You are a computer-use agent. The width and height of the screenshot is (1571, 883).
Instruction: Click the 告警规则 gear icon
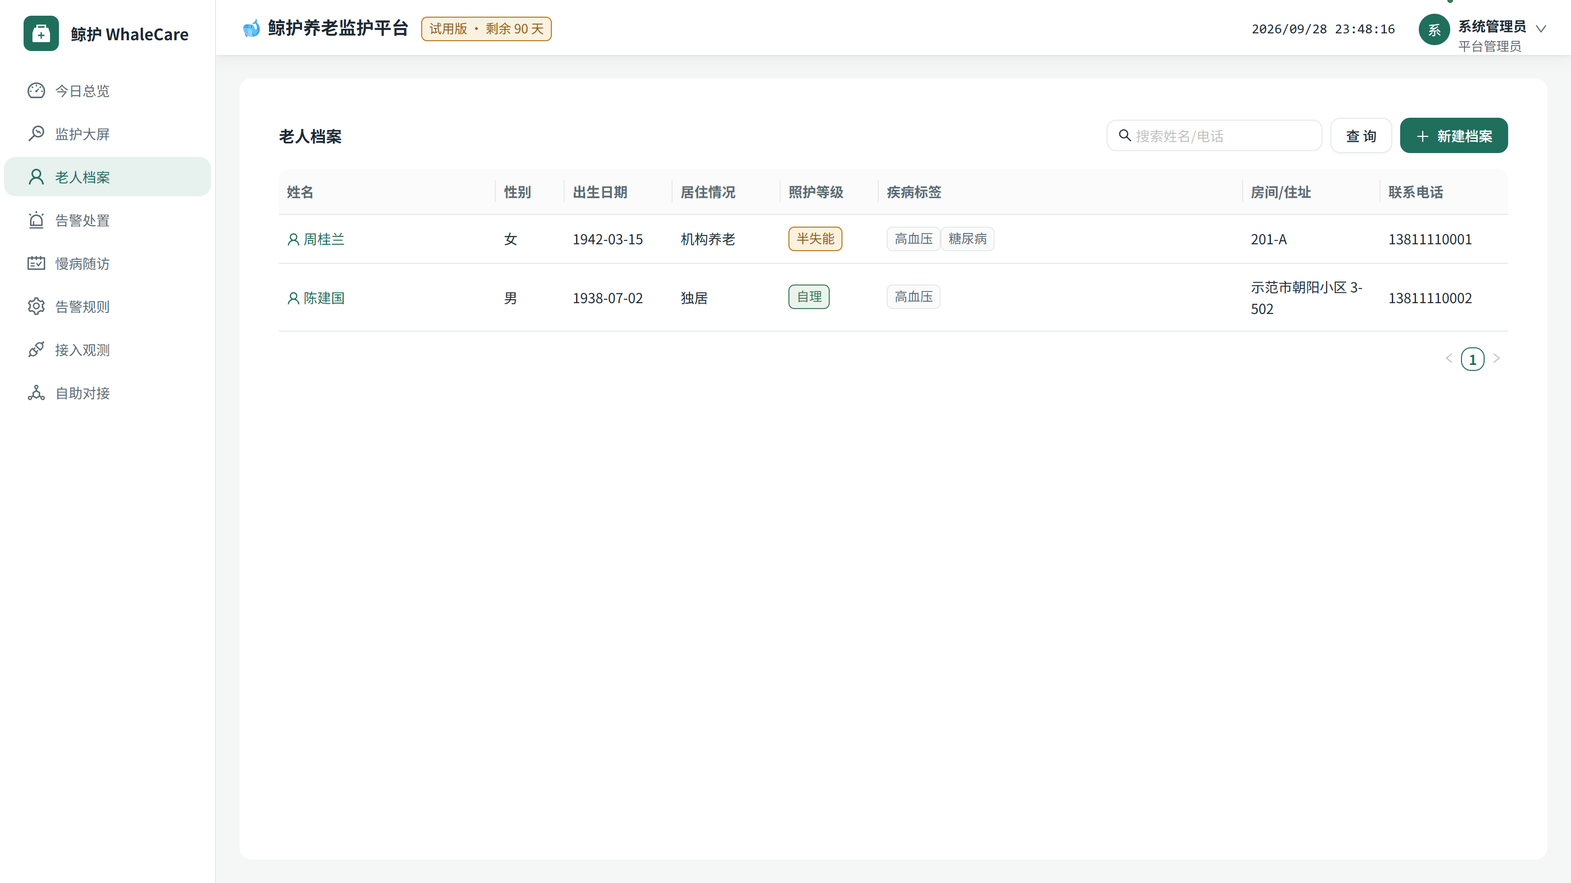point(36,307)
